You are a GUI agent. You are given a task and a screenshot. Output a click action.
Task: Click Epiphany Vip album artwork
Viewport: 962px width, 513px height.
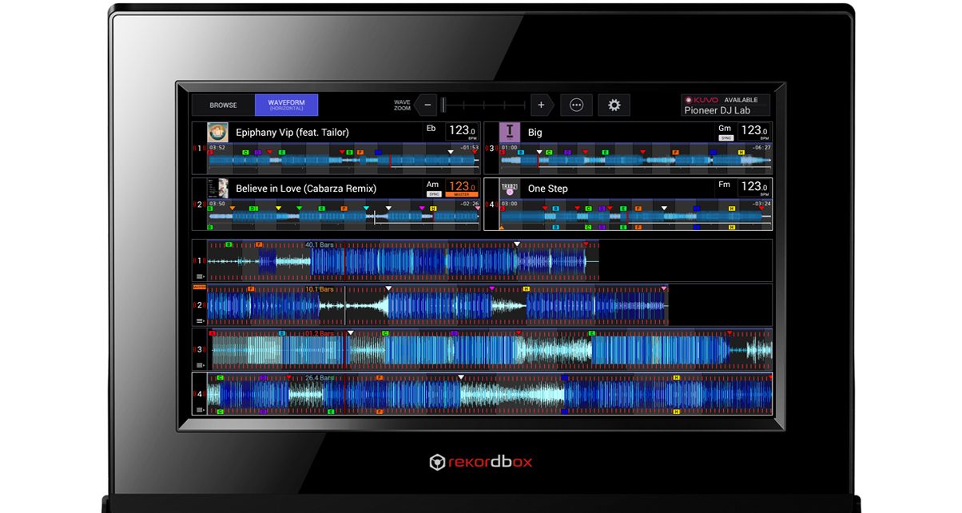point(217,132)
